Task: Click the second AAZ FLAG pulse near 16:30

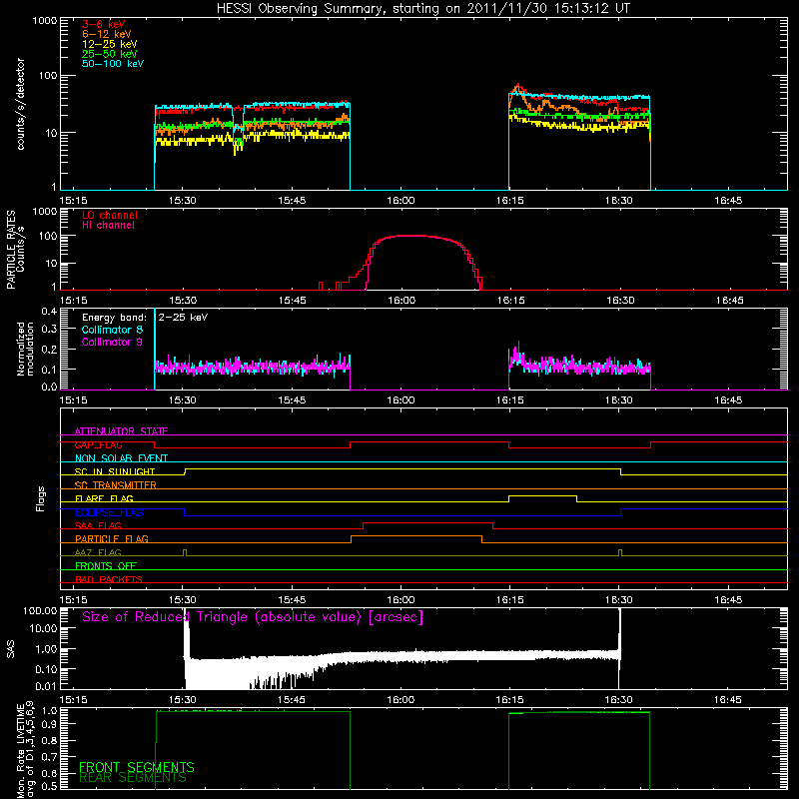Action: click(x=620, y=552)
